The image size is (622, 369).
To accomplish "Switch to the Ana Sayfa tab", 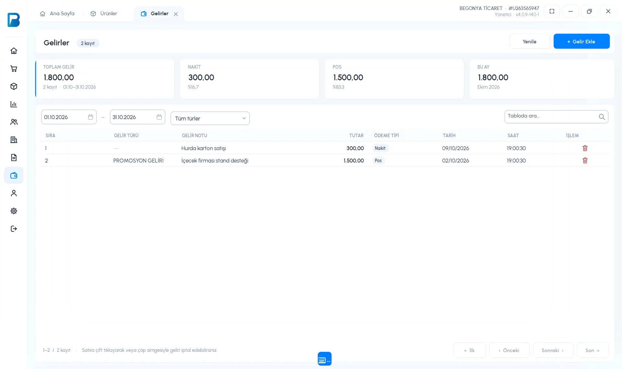I will tap(57, 14).
